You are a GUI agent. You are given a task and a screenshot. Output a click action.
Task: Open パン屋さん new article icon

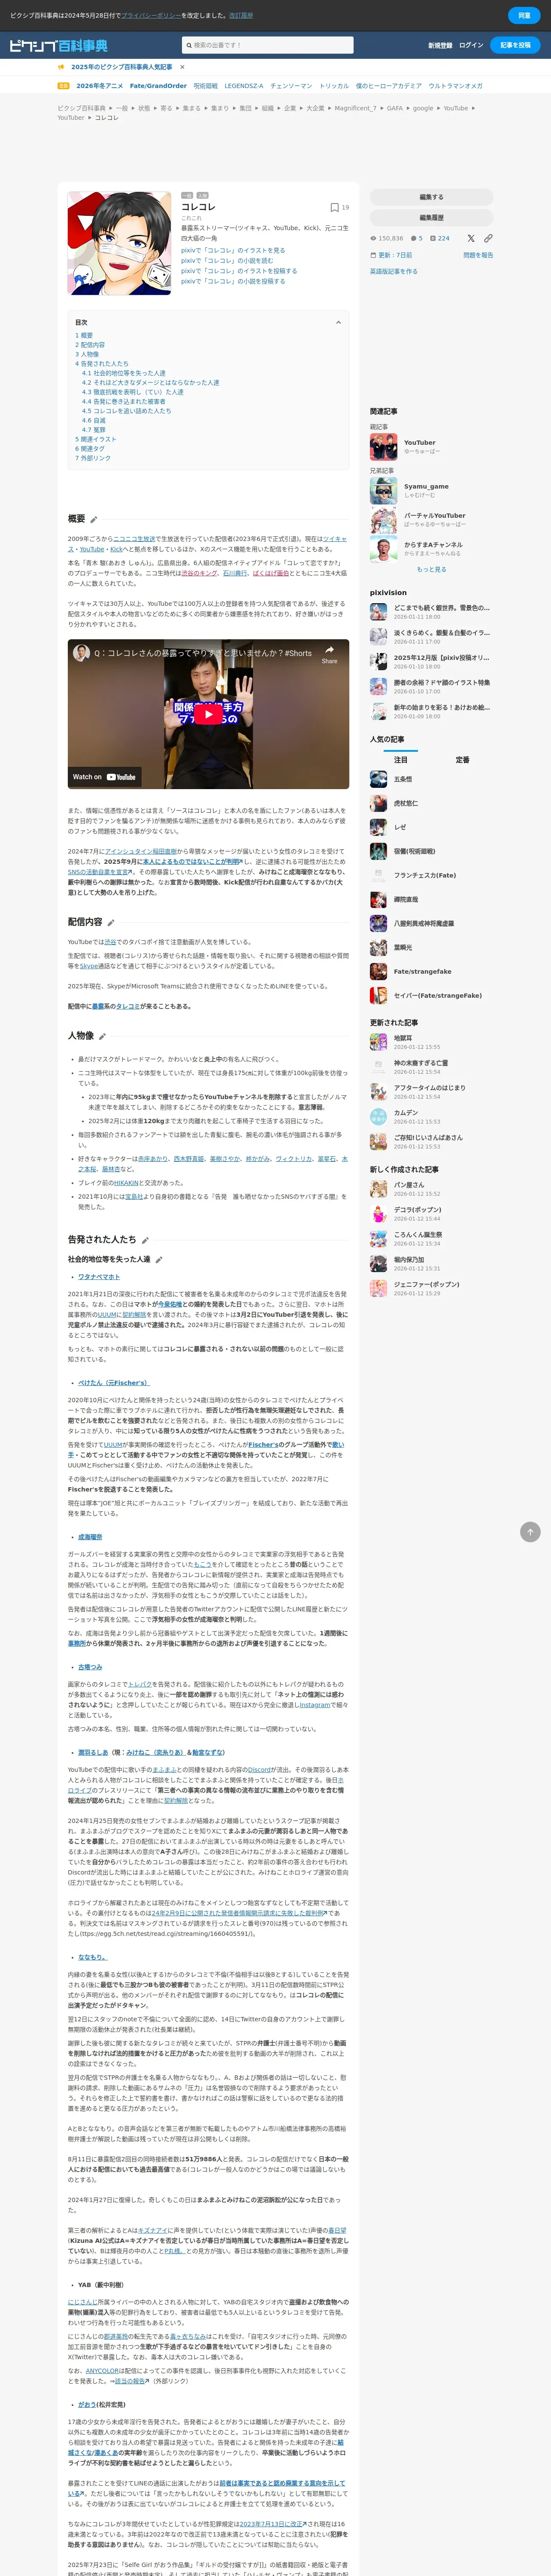pyautogui.click(x=378, y=1189)
